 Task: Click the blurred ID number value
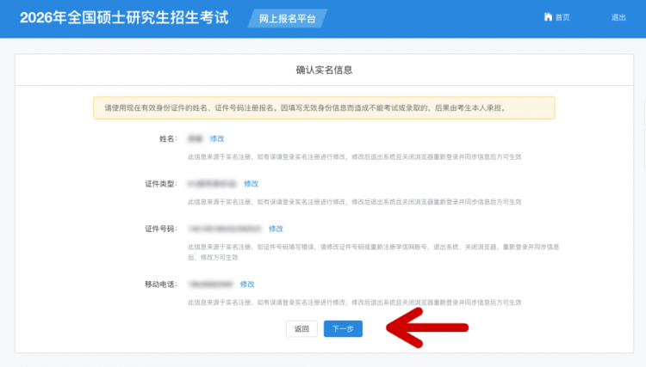(224, 229)
